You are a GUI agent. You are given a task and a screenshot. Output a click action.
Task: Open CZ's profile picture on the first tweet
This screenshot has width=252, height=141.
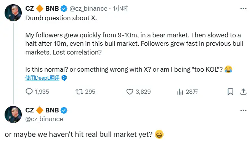(13, 13)
